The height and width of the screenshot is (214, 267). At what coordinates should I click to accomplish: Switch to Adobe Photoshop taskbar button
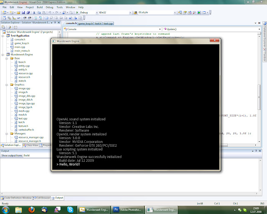click(x=127, y=210)
